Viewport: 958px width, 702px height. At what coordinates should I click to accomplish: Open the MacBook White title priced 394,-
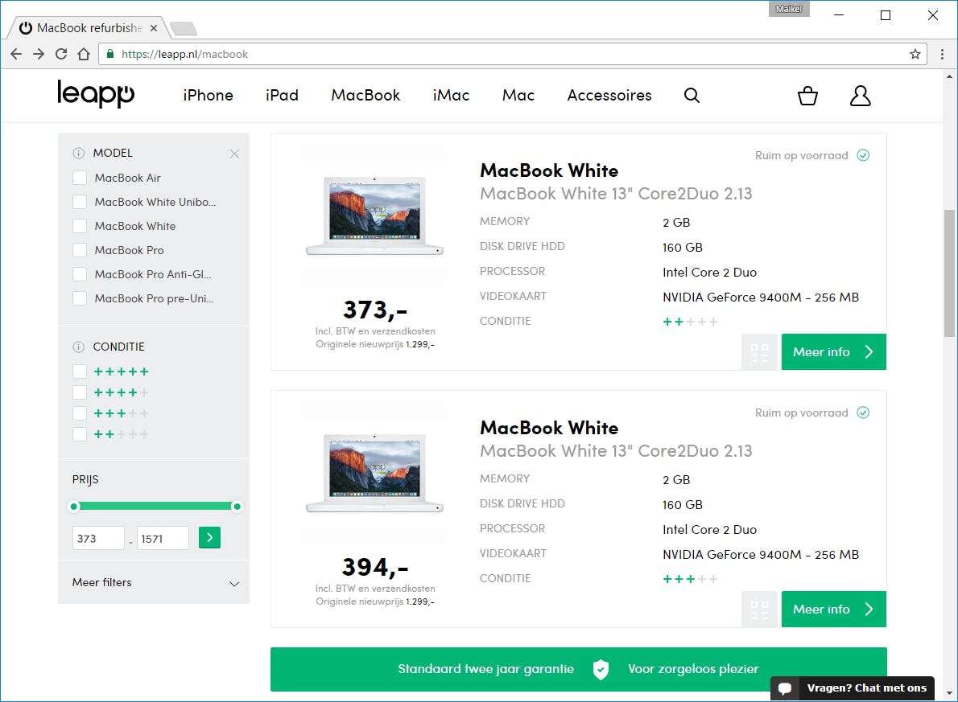point(549,428)
